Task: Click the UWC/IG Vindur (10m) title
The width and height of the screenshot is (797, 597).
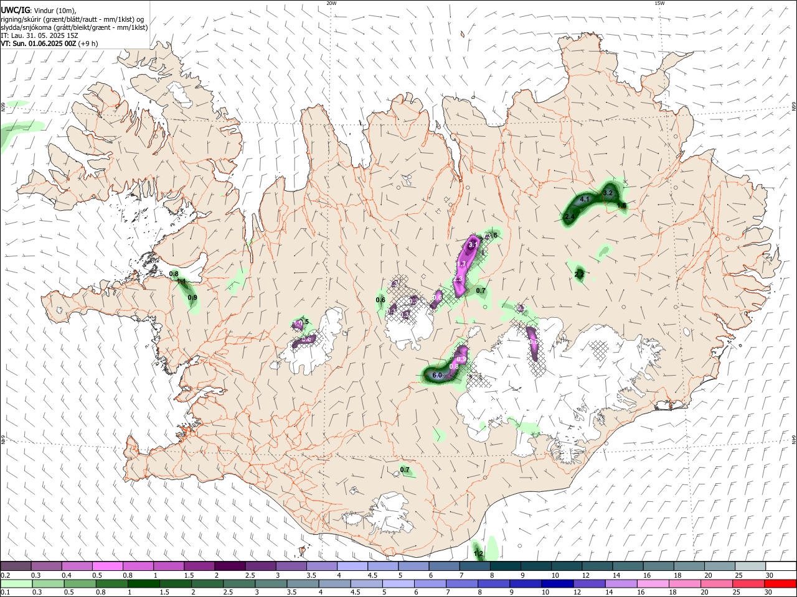Action: pyautogui.click(x=38, y=11)
